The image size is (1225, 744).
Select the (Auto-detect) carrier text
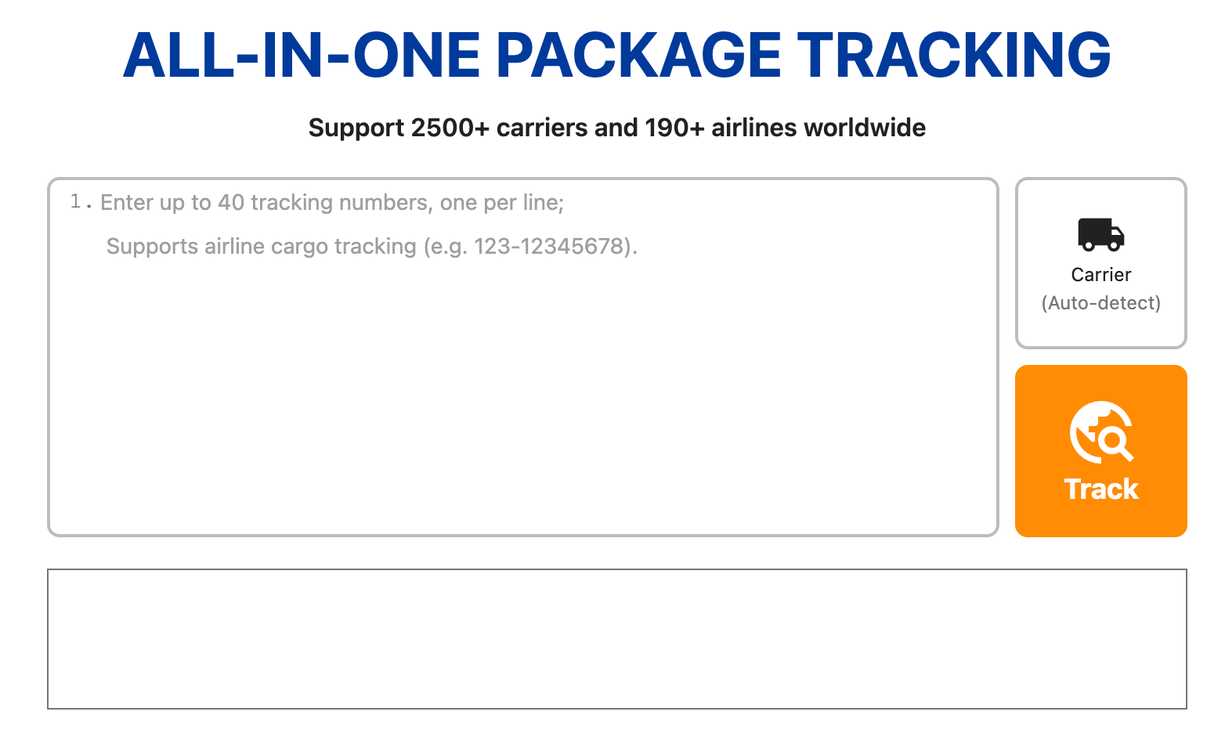click(x=1100, y=303)
